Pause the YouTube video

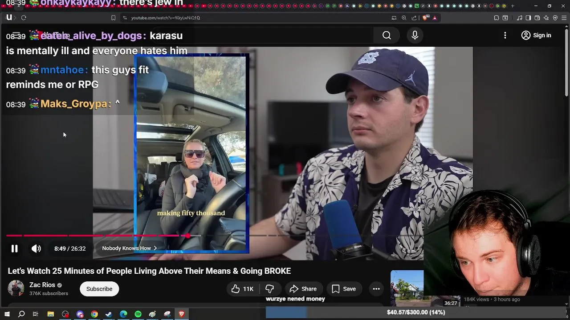tap(14, 249)
